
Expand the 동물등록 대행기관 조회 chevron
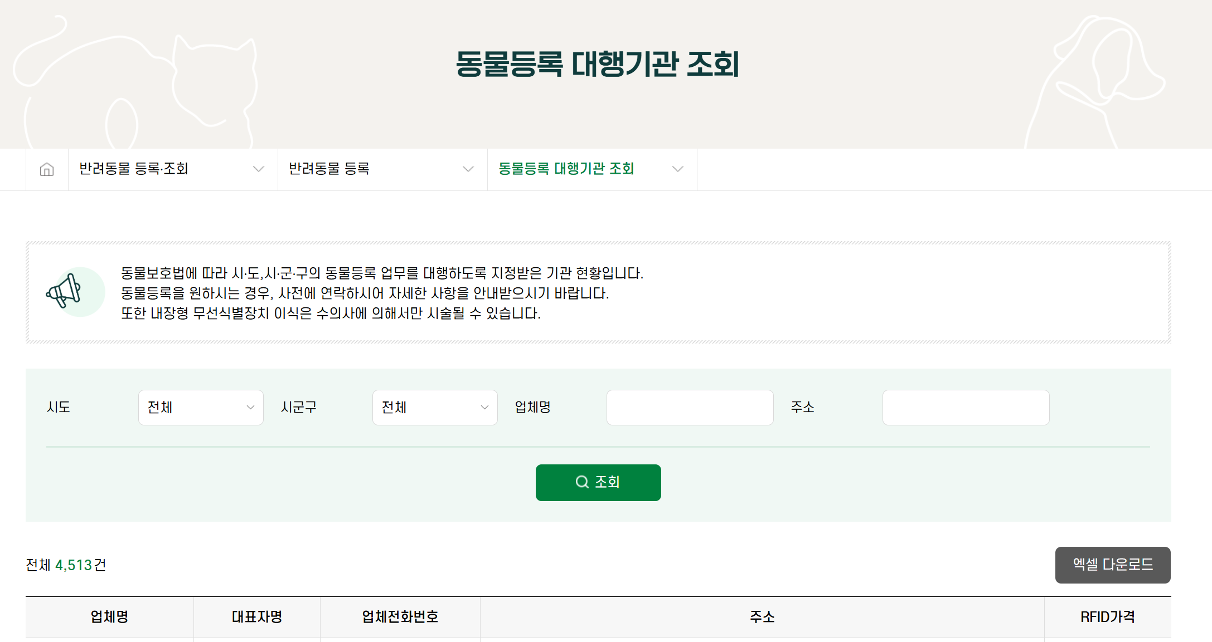[677, 169]
